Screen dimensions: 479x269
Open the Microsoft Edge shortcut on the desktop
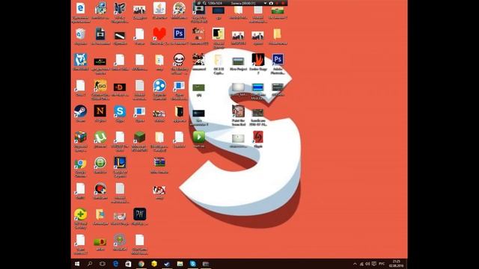coord(80,8)
